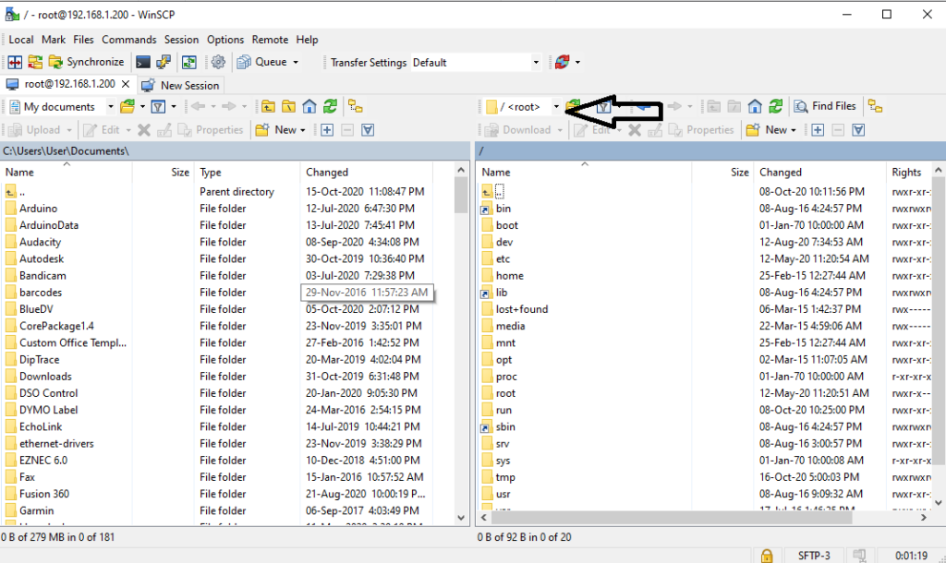Expand the remote panel New dropdown arrow
Image resolution: width=946 pixels, height=563 pixels.
point(794,130)
